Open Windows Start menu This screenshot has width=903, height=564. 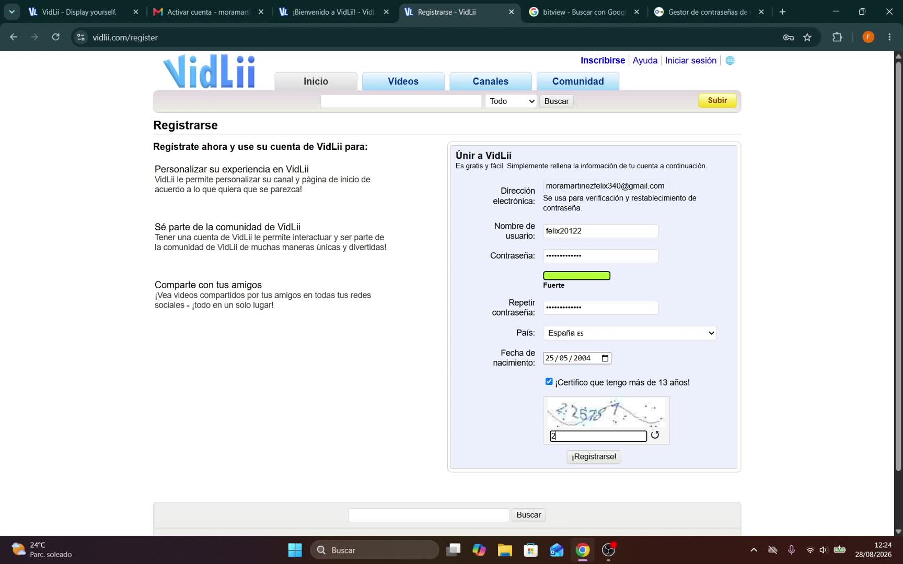pyautogui.click(x=295, y=550)
